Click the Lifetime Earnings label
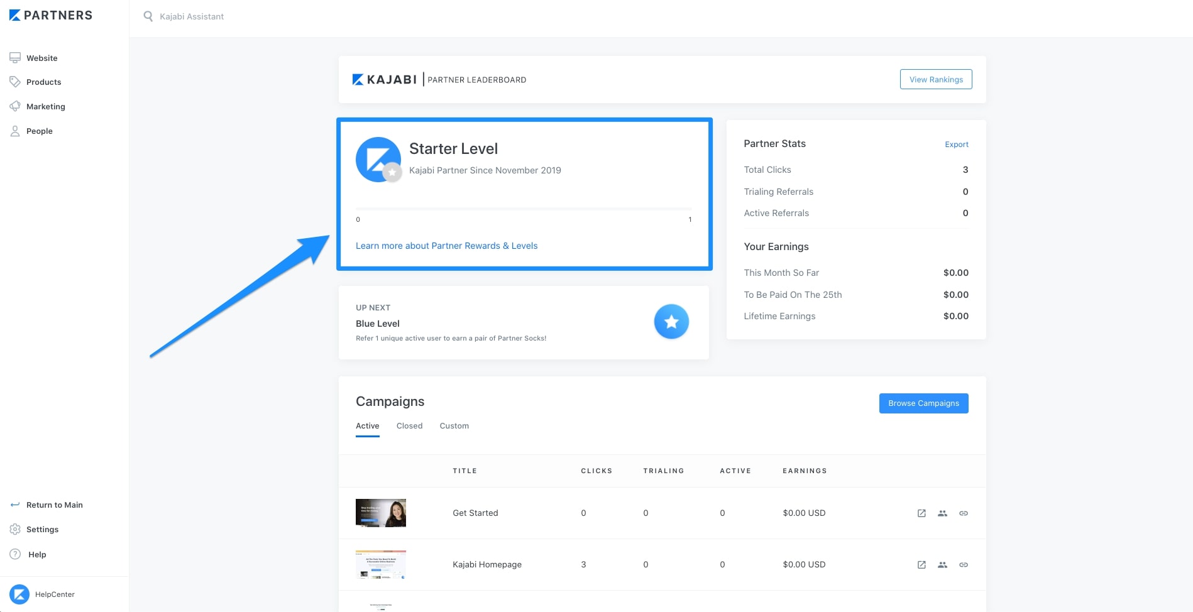Image resolution: width=1193 pixels, height=612 pixels. [779, 316]
